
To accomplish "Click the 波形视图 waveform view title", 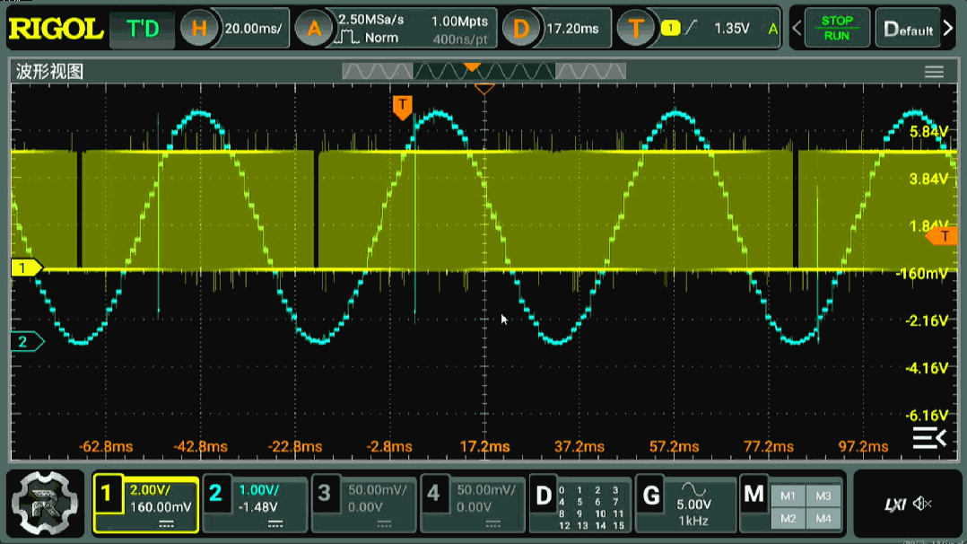I will coord(49,72).
